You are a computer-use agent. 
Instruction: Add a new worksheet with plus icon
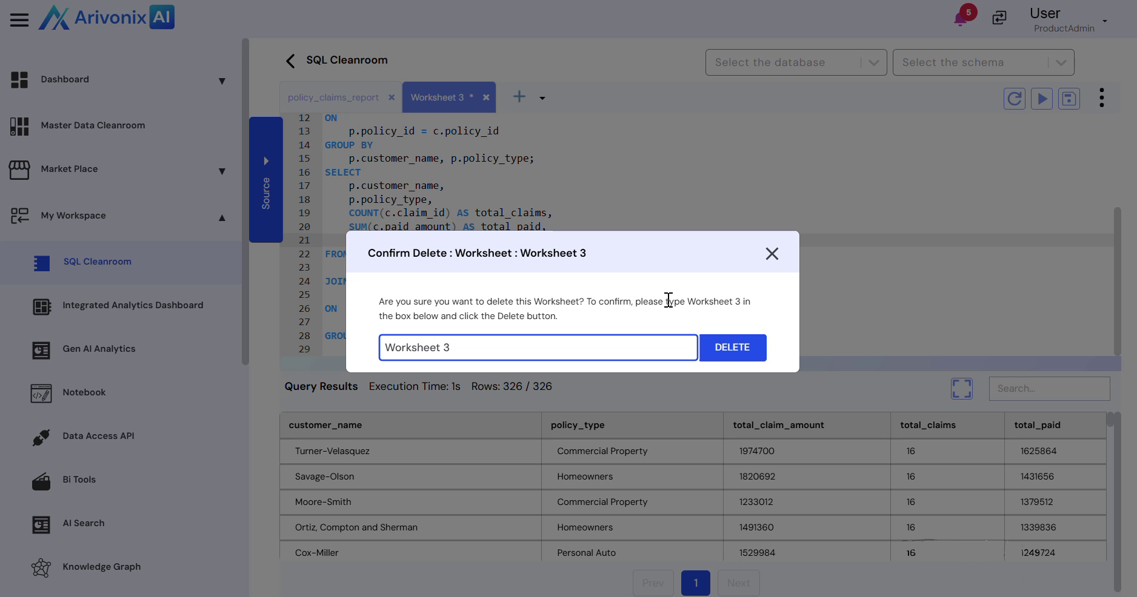point(519,97)
